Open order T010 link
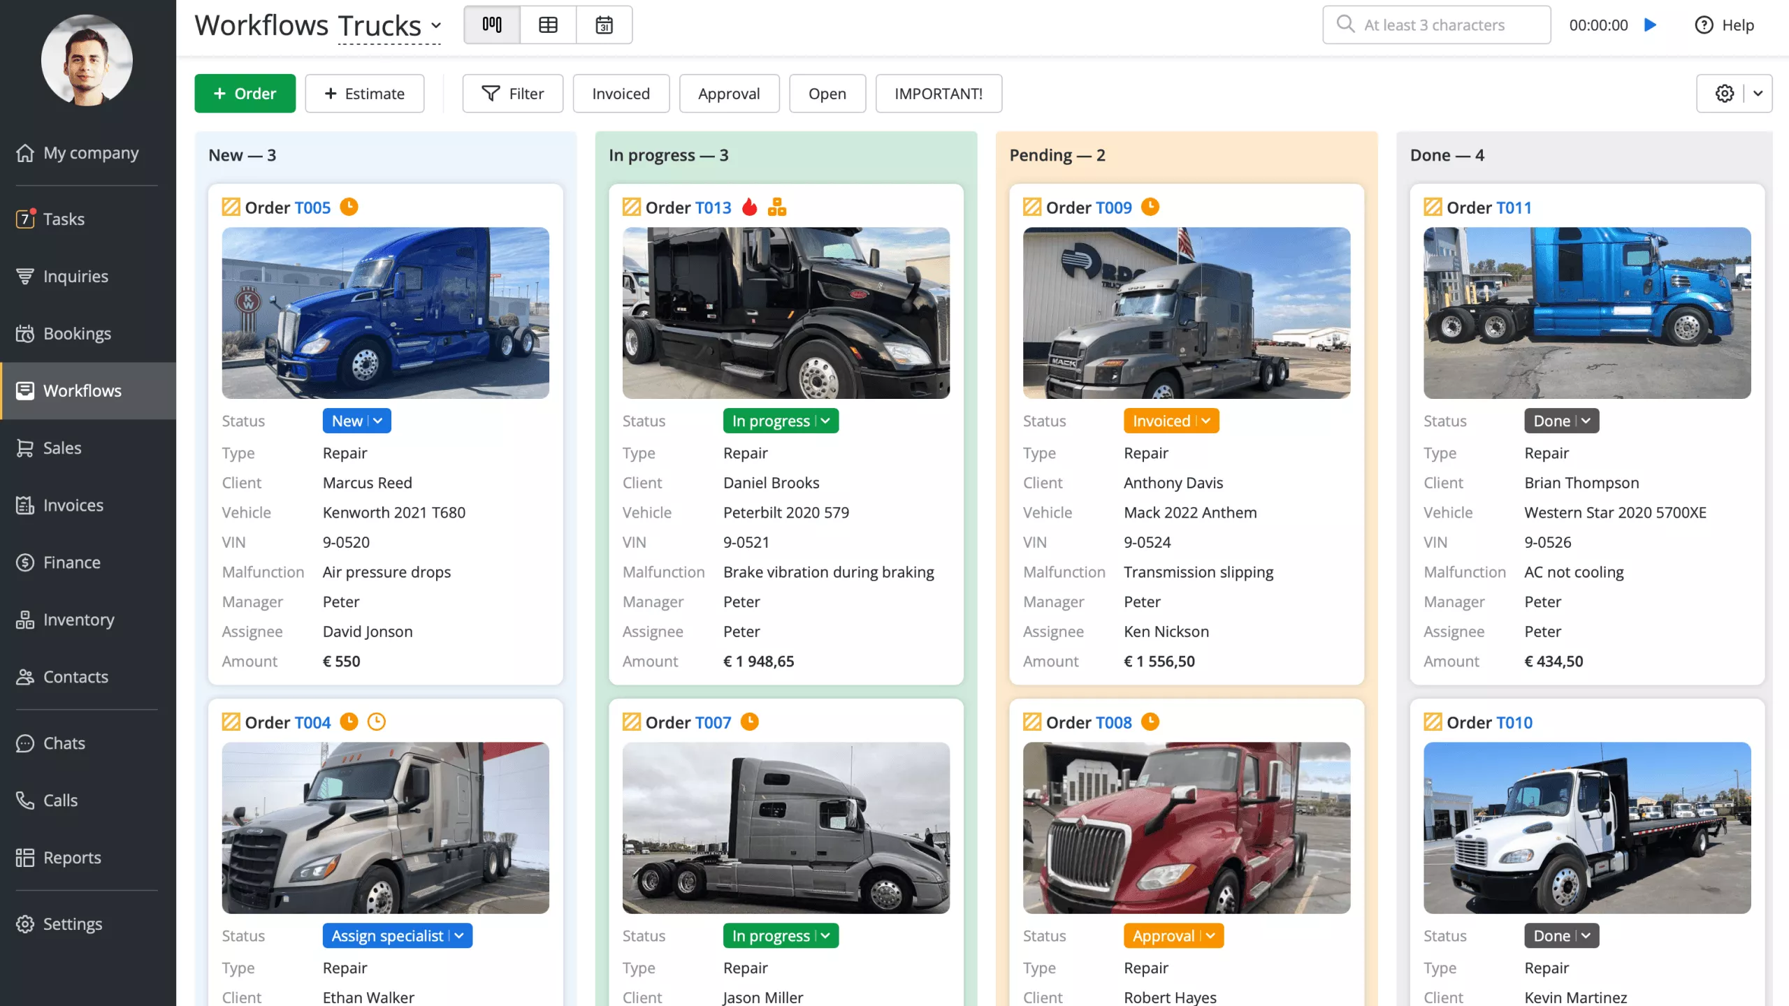 coord(1514,722)
